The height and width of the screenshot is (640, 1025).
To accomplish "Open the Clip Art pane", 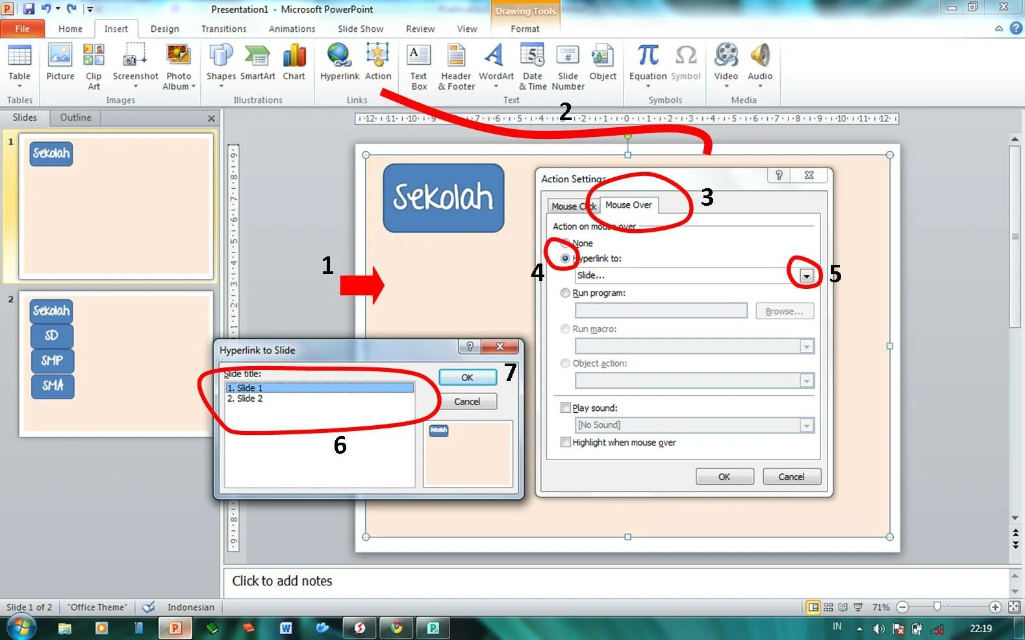I will (94, 66).
